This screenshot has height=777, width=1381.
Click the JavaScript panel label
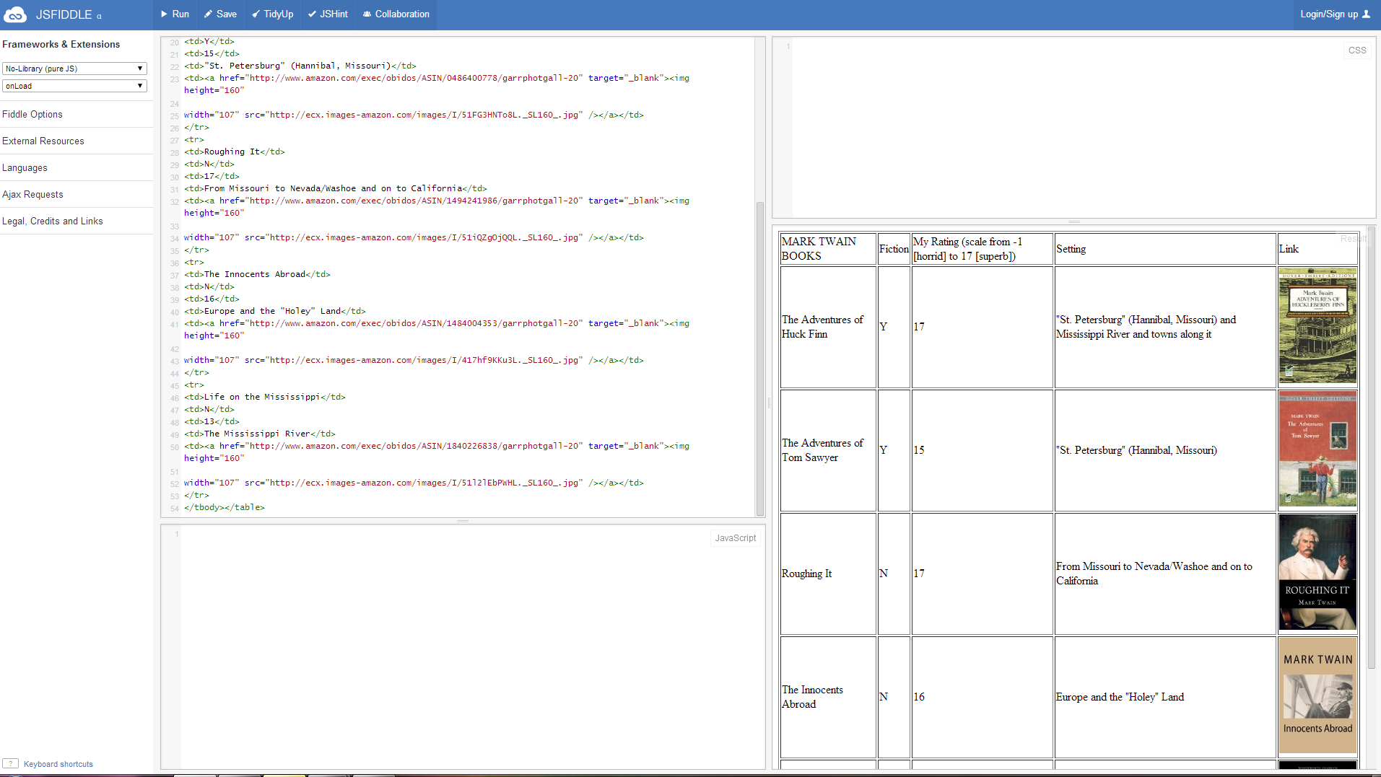point(735,538)
